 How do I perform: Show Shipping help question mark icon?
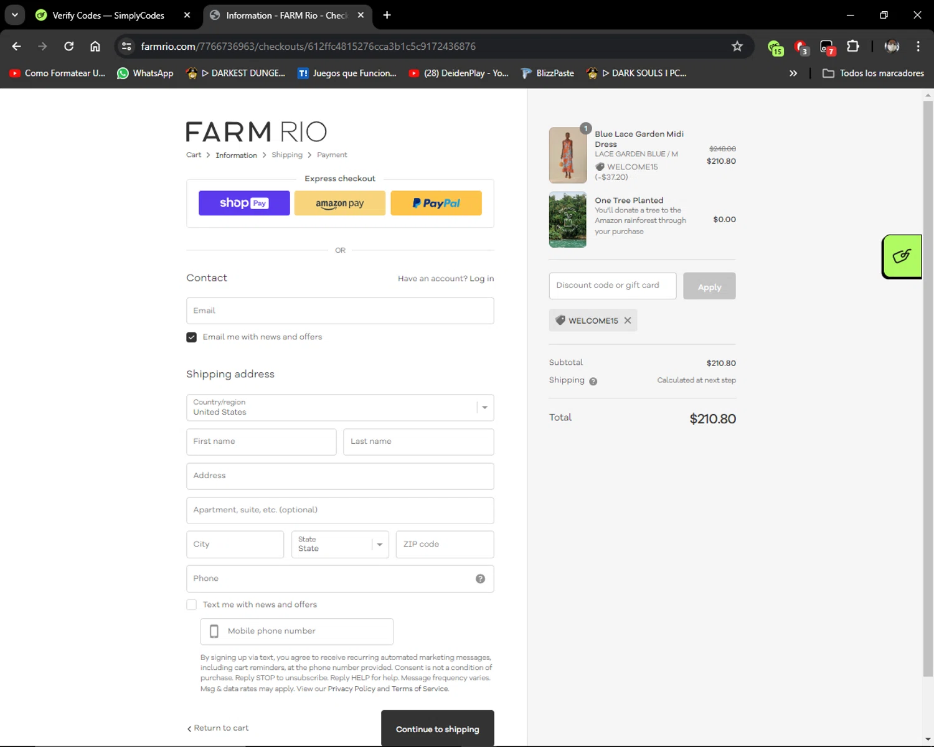[x=593, y=382]
